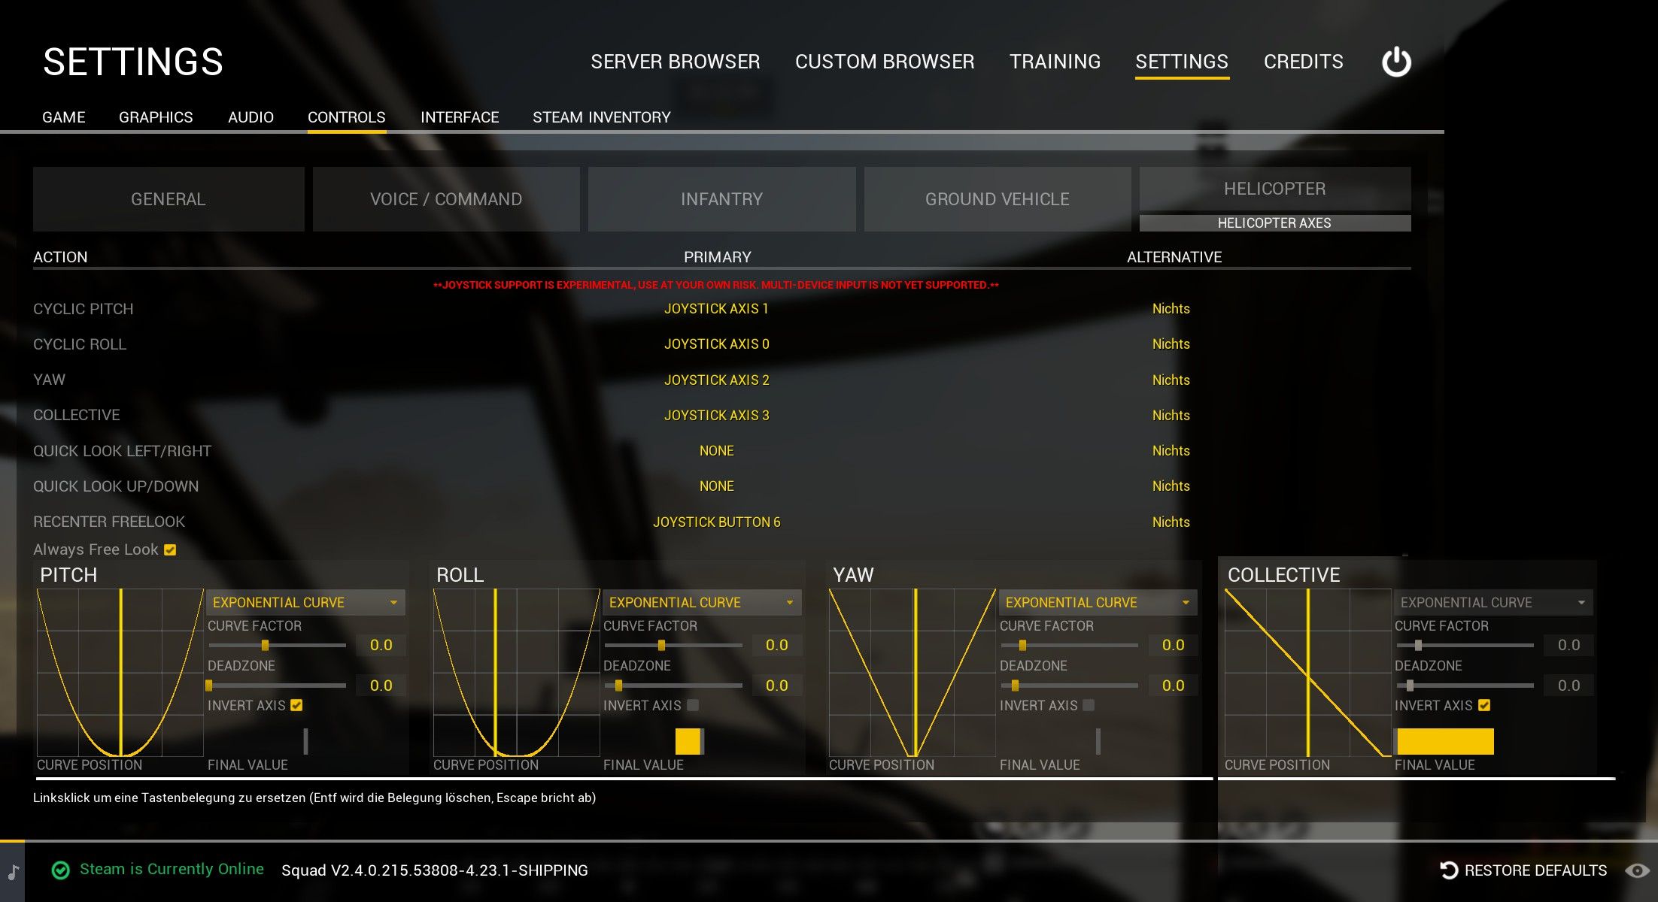Open the Roll Exponential Curve dropdown
The width and height of the screenshot is (1658, 902).
pos(701,603)
